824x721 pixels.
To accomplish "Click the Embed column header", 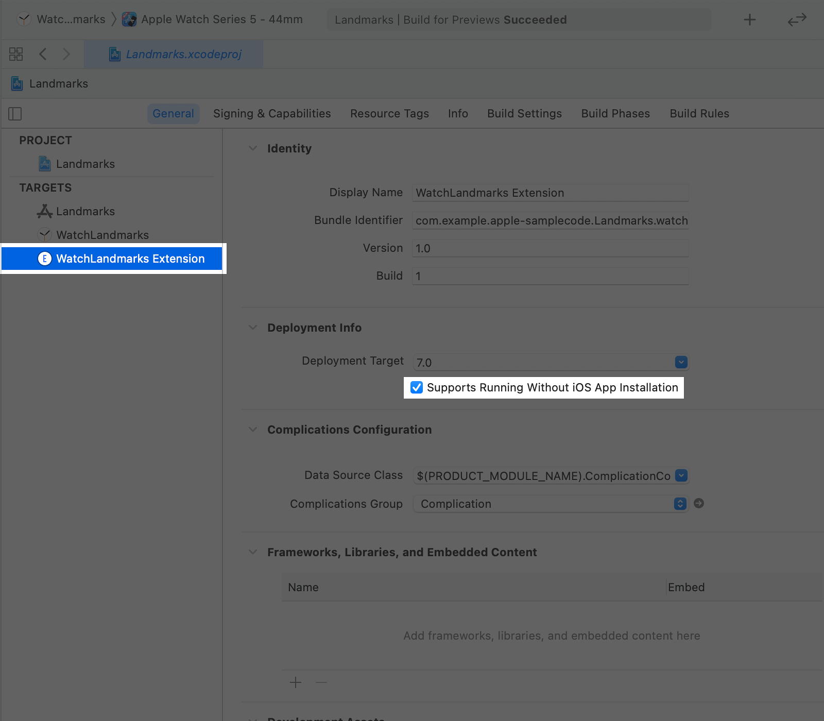I will [x=686, y=588].
